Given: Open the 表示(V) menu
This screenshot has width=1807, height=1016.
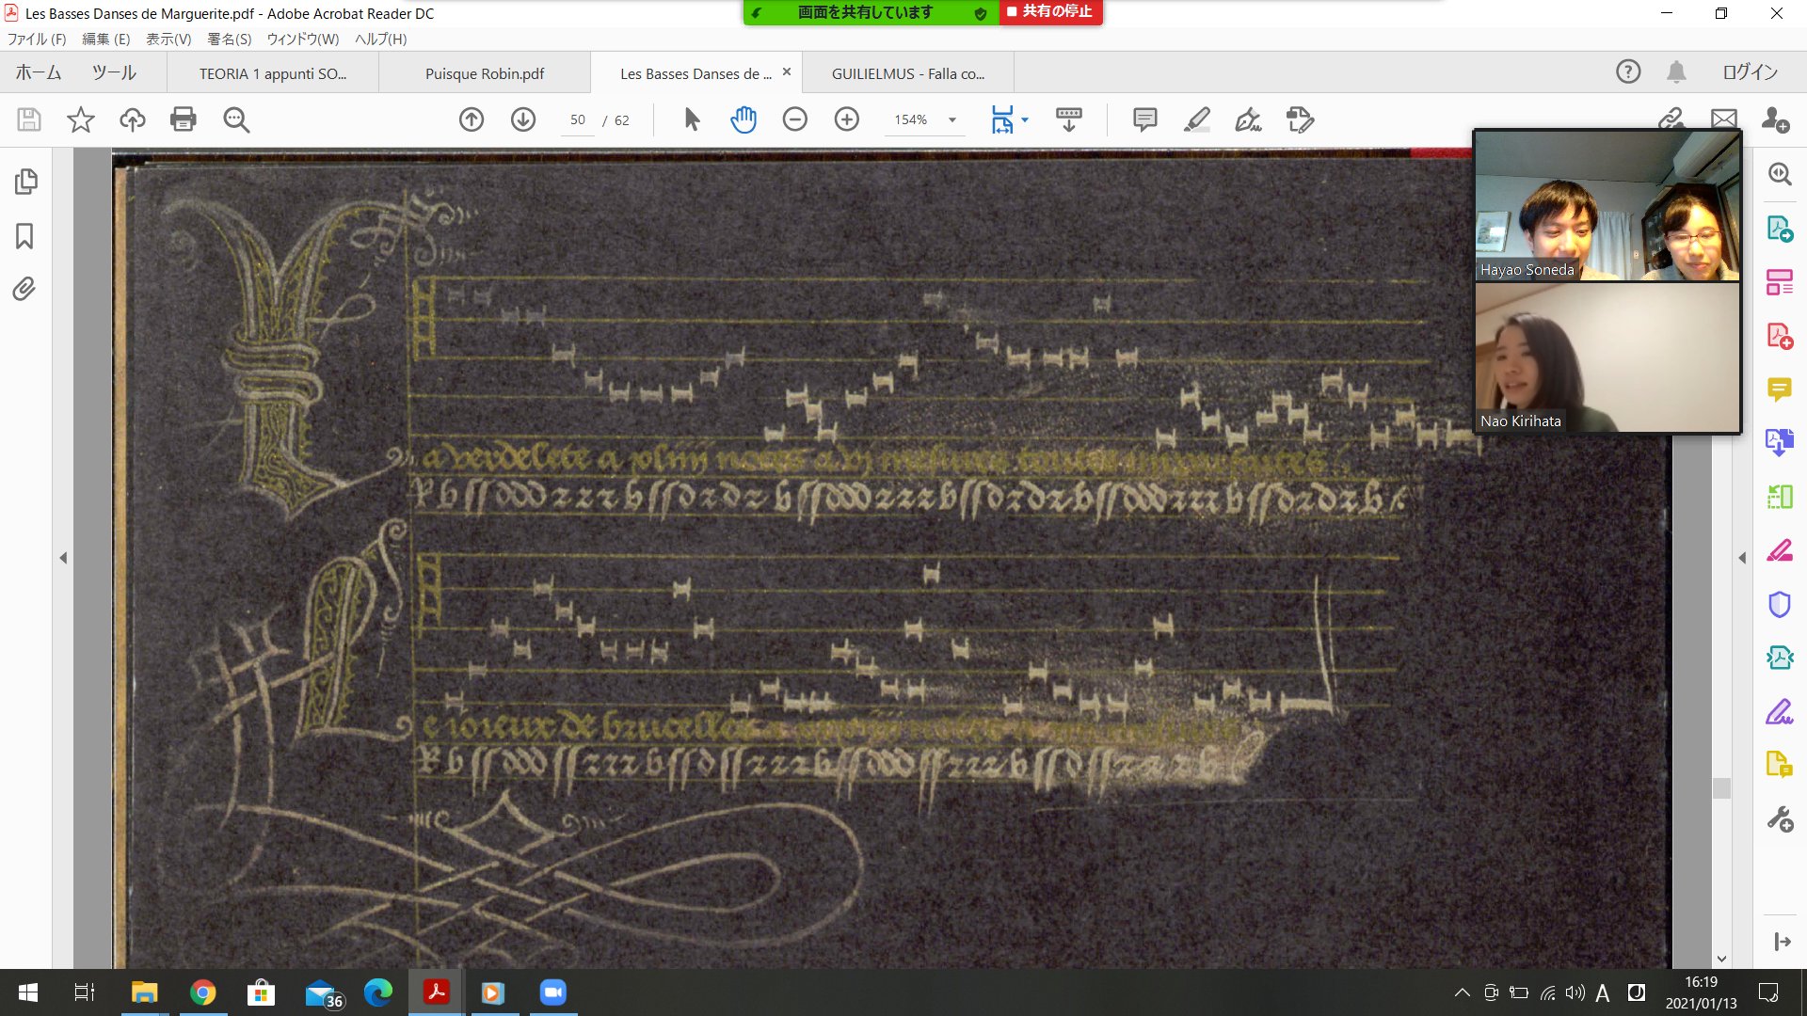Looking at the screenshot, I should tap(168, 39).
